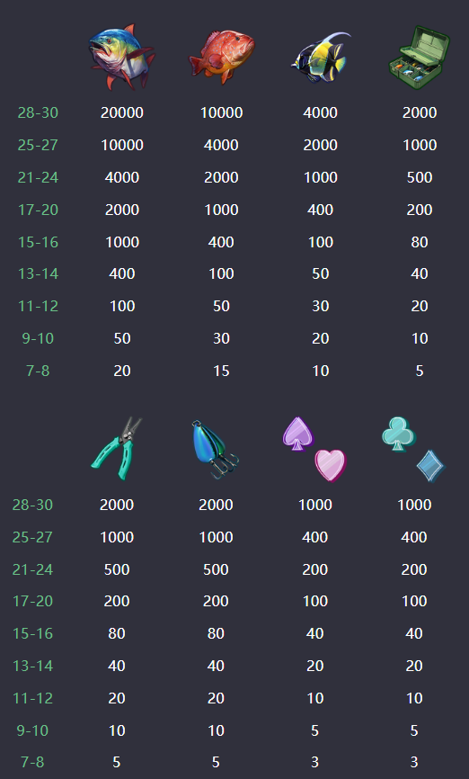Click the teal fishing pliers icon
Screen dimensions: 469x779
[x=116, y=449]
